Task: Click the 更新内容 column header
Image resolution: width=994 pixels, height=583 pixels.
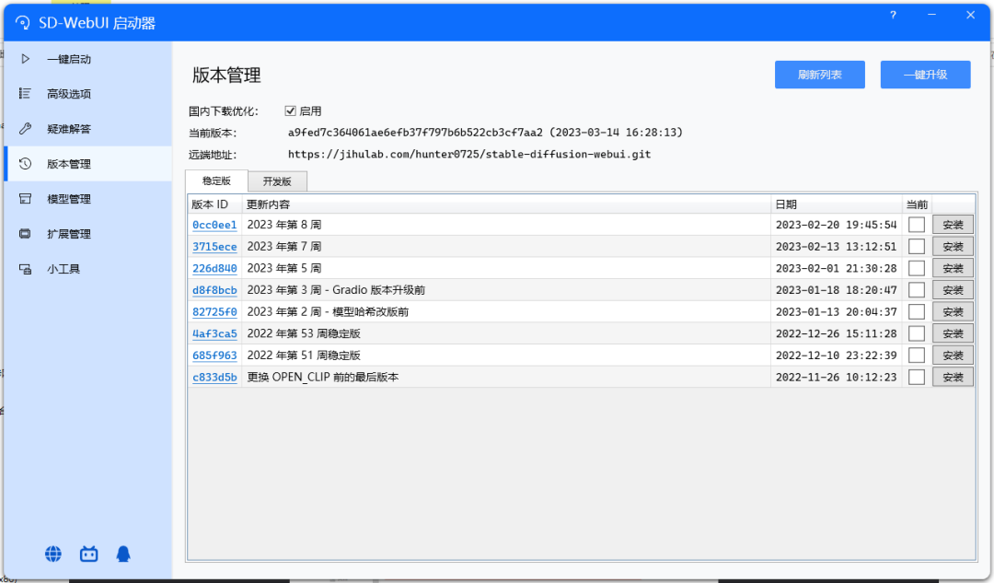Action: pos(506,204)
